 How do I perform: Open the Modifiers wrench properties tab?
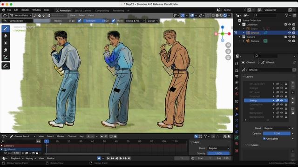237,115
